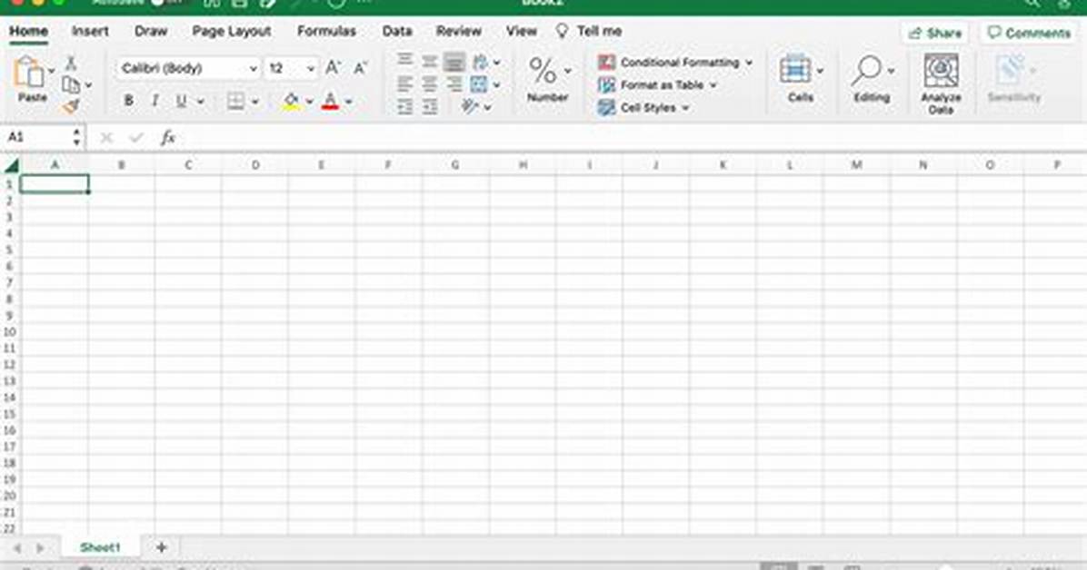Open the Editing magnifier icon
1087x570 pixels.
866,70
